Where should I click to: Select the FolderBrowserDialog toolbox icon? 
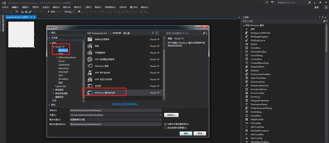point(247,108)
